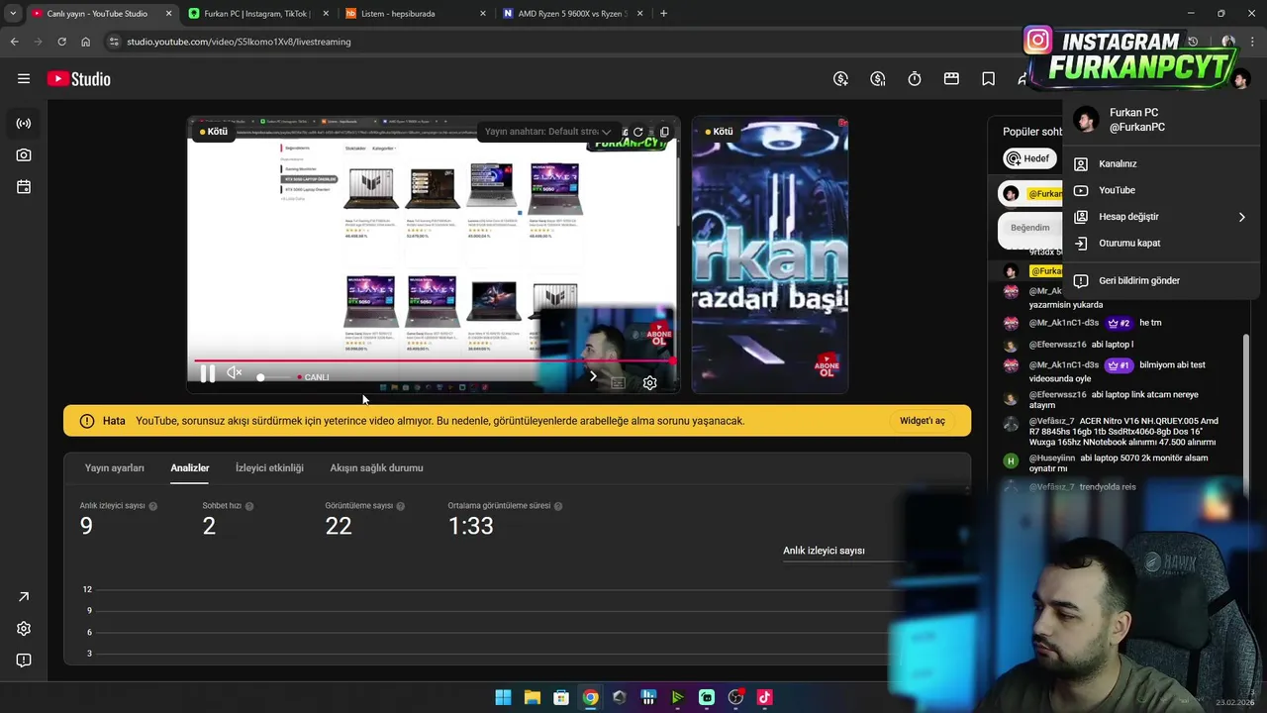Click the account avatar in header
The height and width of the screenshot is (713, 1267).
pos(1241,79)
